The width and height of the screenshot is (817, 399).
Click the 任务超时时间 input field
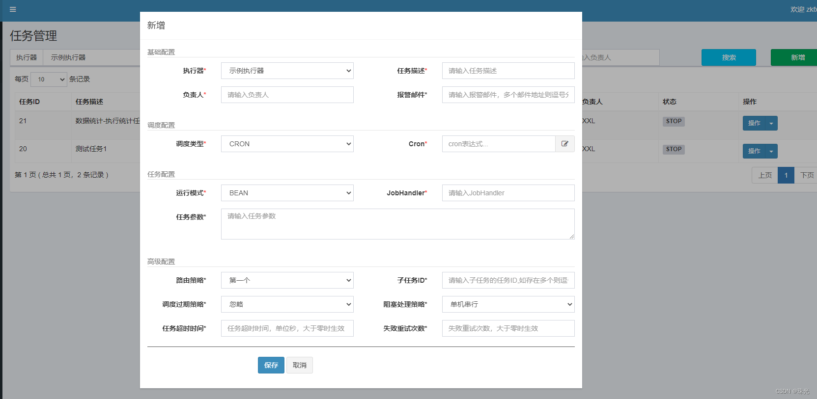click(x=287, y=328)
